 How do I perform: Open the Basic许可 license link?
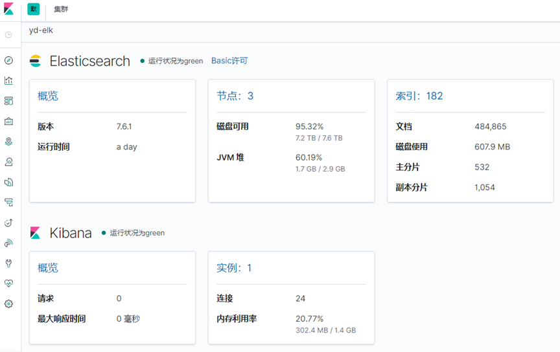coord(229,61)
